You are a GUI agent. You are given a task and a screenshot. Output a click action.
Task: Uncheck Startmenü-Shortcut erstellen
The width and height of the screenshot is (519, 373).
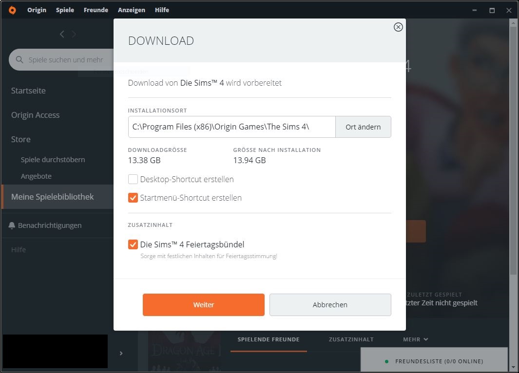coord(133,198)
